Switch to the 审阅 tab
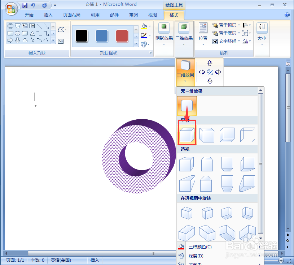294x265 pixels. [x=133, y=15]
